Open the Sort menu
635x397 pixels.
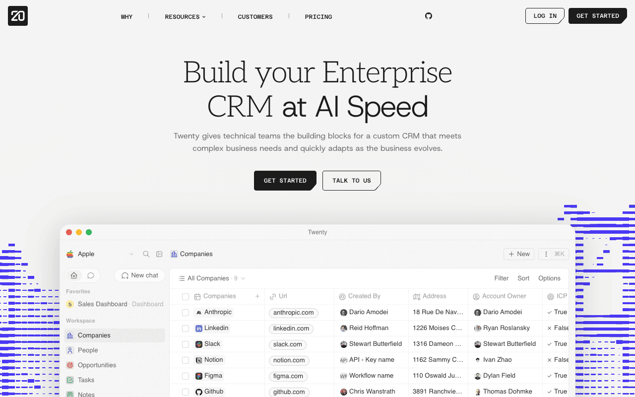523,278
